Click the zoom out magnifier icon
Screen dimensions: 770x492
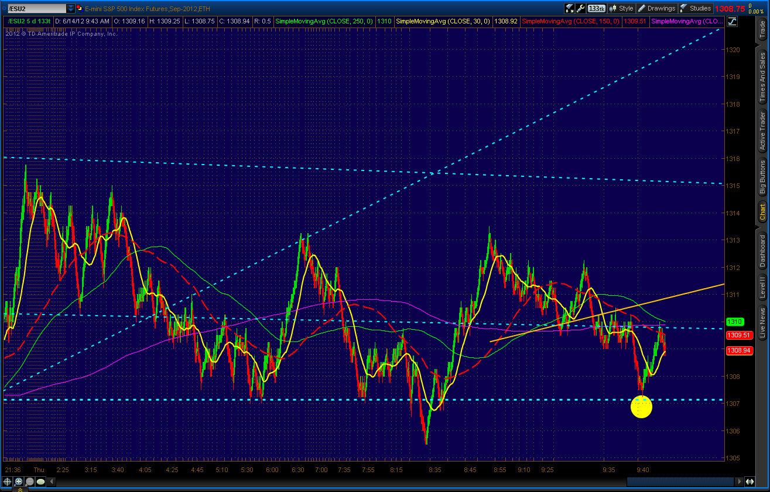point(29,482)
